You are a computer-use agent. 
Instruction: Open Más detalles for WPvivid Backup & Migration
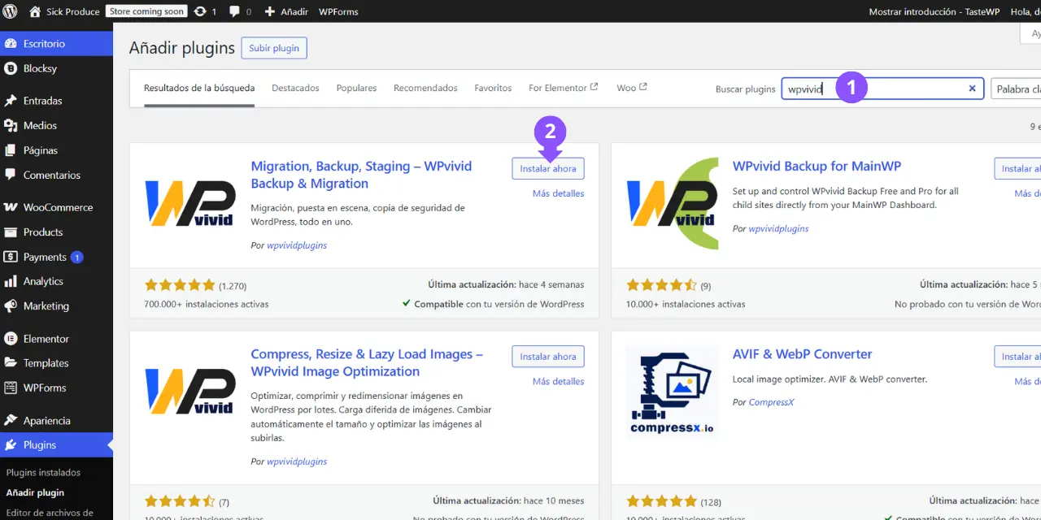tap(558, 193)
